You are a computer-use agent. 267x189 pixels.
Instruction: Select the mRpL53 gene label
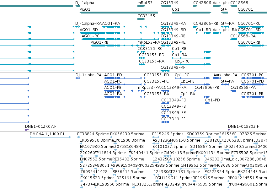point(145,3)
